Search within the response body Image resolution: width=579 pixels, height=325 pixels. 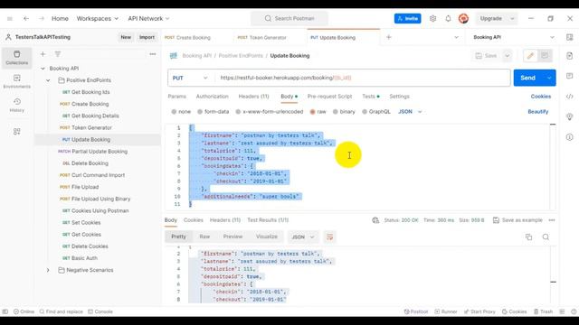click(x=546, y=237)
